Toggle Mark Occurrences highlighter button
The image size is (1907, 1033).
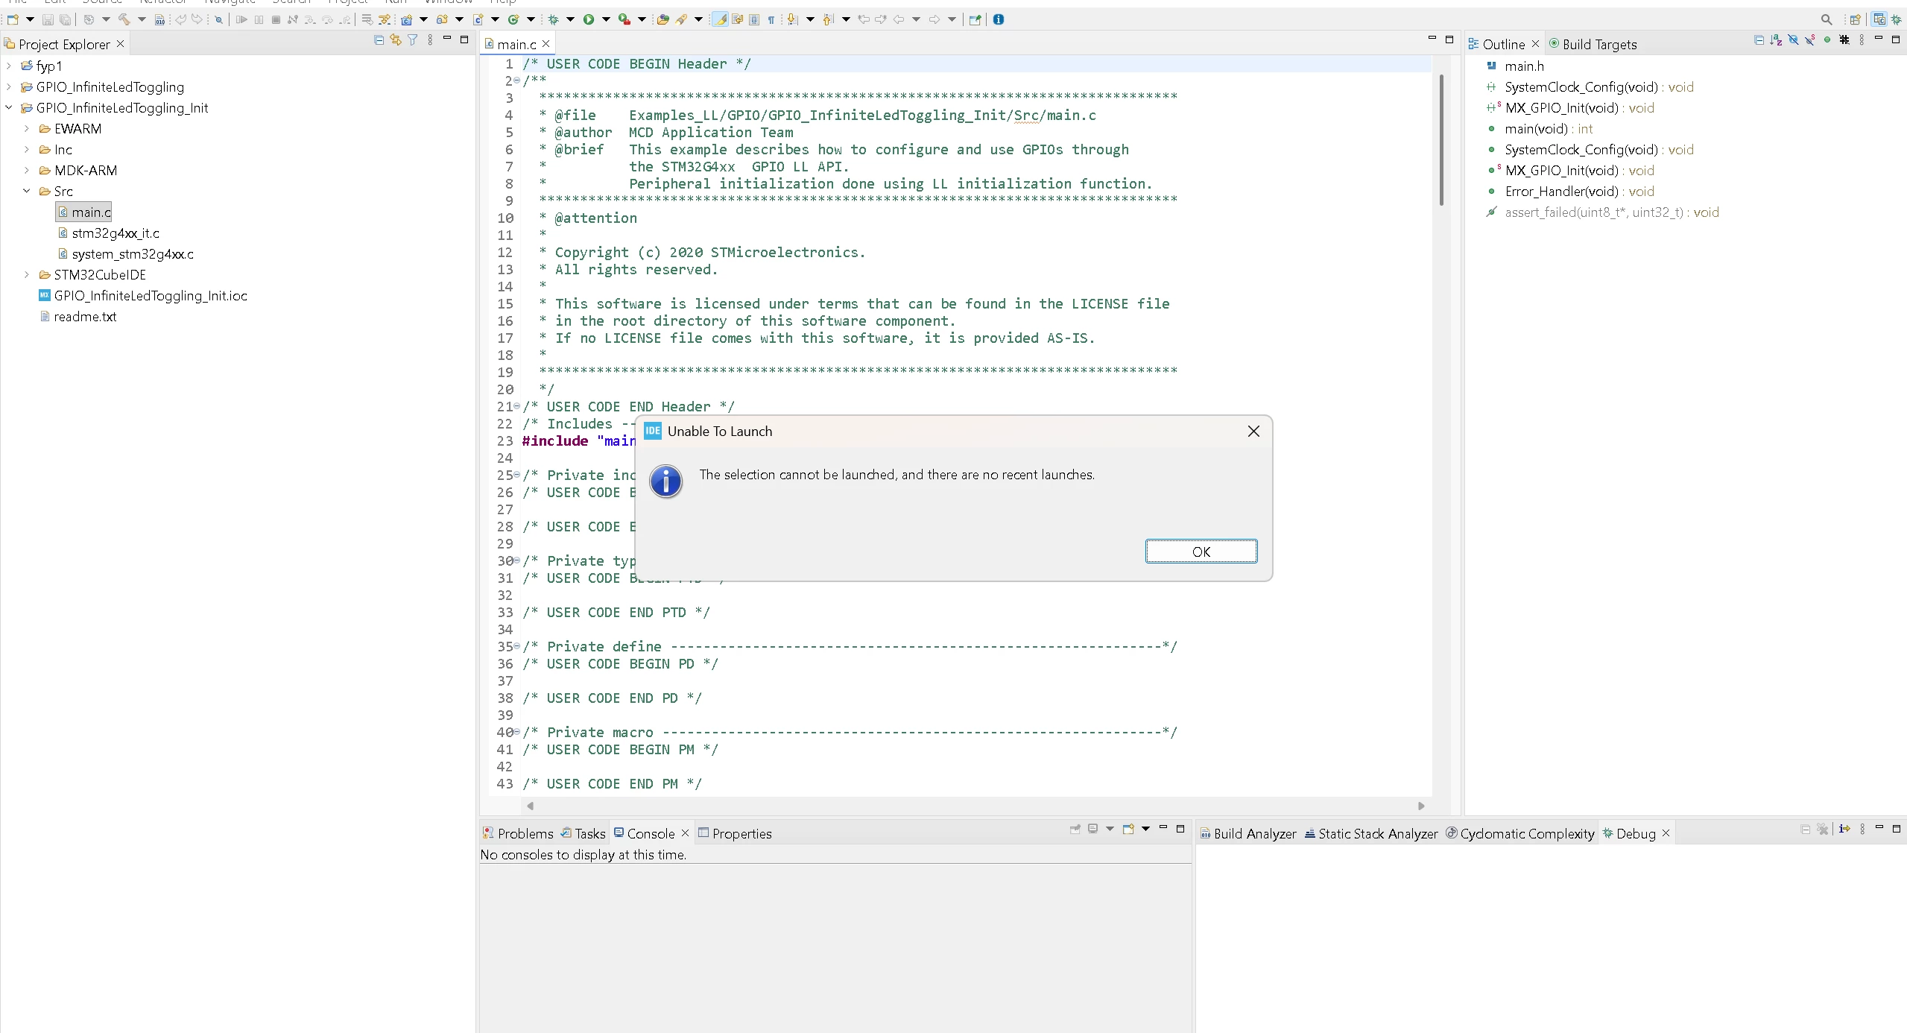pyautogui.click(x=720, y=19)
